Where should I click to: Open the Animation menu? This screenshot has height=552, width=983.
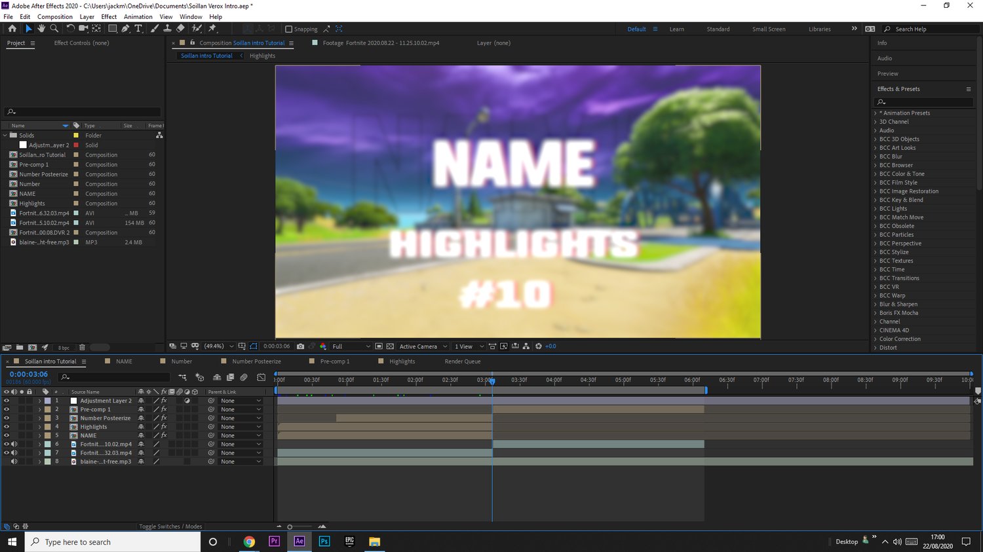coord(138,17)
